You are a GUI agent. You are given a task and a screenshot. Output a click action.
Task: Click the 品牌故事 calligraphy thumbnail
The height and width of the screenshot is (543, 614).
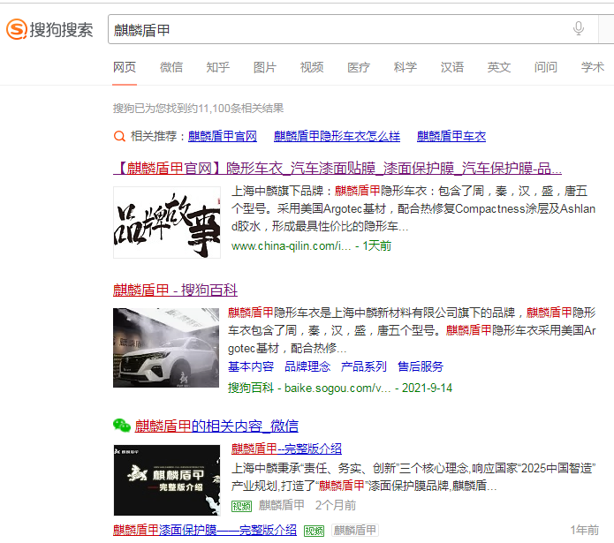[x=167, y=222]
